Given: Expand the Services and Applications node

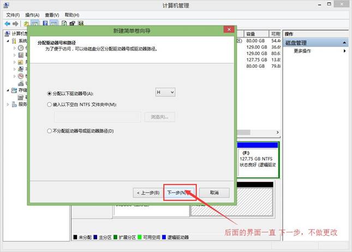Looking at the screenshot, I should (x=8, y=104).
